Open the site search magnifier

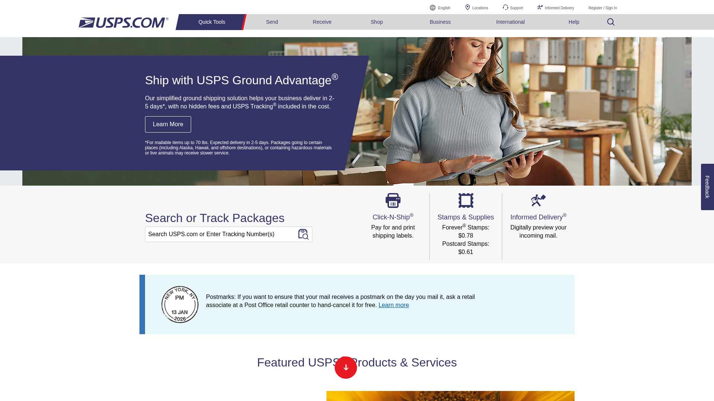tap(611, 22)
